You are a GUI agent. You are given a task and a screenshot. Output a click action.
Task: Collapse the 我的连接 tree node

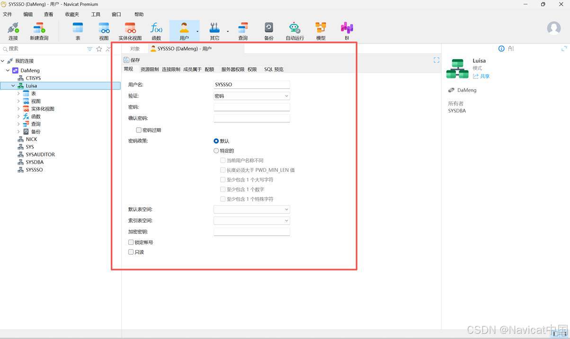click(x=3, y=61)
